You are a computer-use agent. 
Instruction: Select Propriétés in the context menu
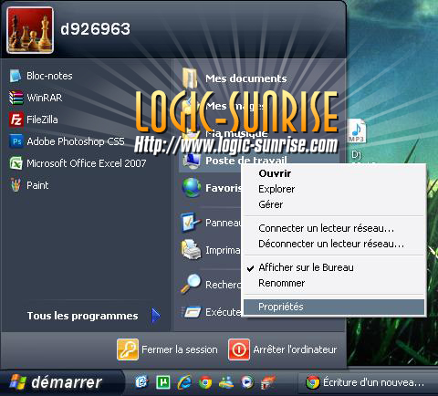(334, 307)
